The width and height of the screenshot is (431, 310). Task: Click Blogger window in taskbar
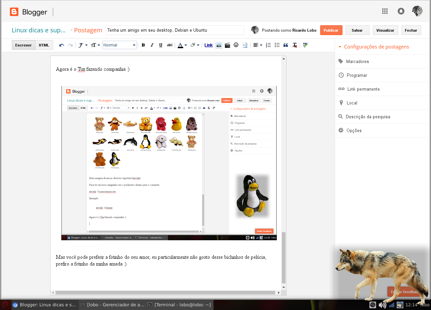pyautogui.click(x=45, y=305)
